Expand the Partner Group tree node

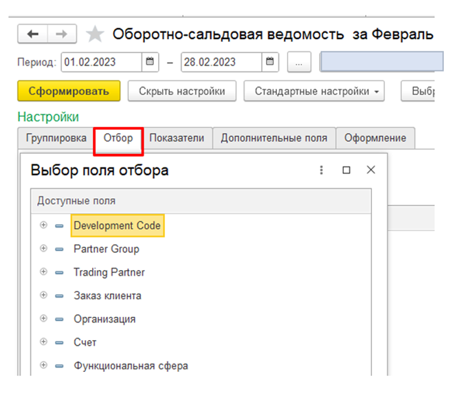44,249
